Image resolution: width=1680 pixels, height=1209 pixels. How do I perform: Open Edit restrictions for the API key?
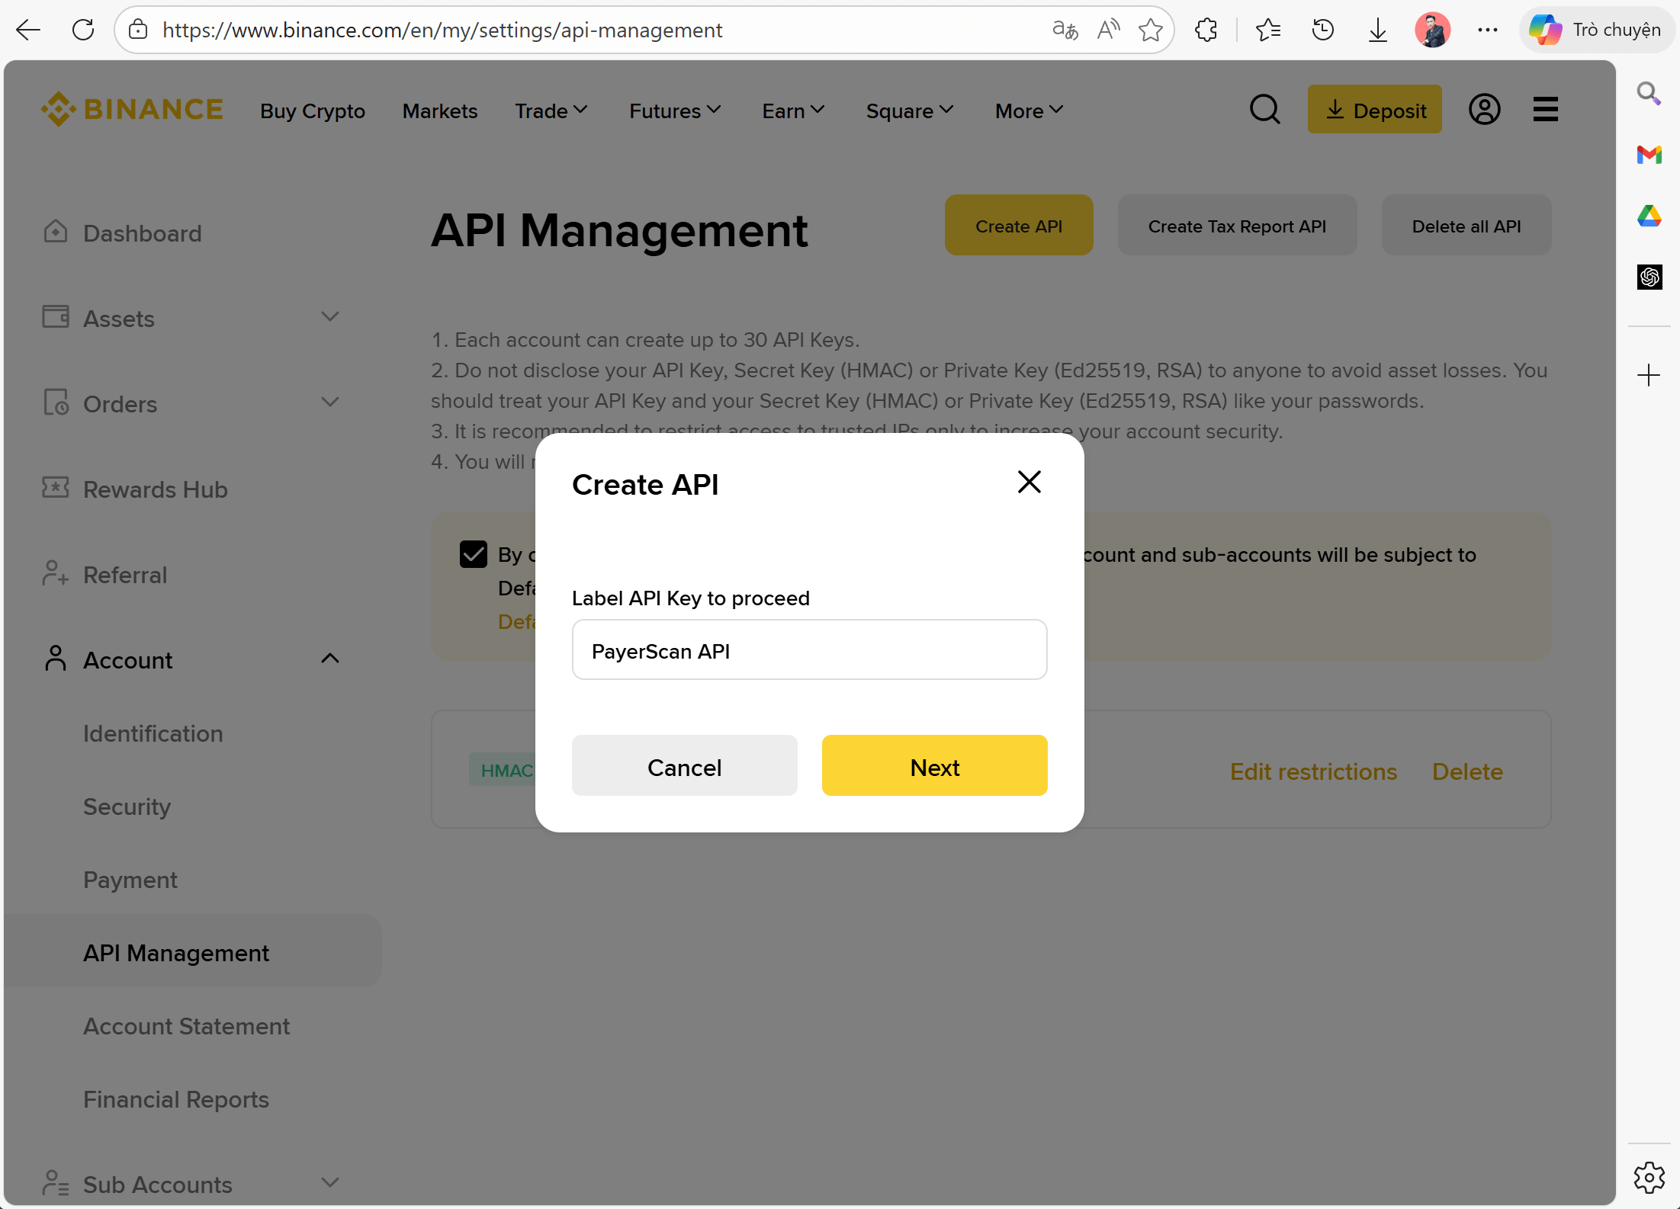point(1313,771)
